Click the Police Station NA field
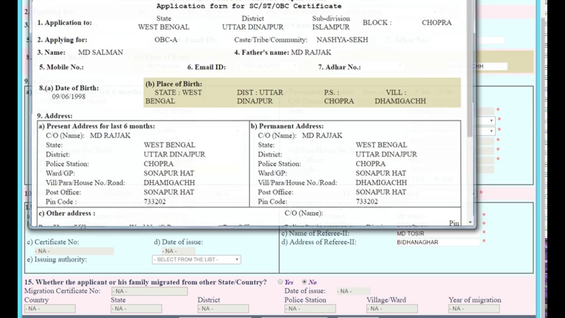The width and height of the screenshot is (565, 318). [310, 309]
